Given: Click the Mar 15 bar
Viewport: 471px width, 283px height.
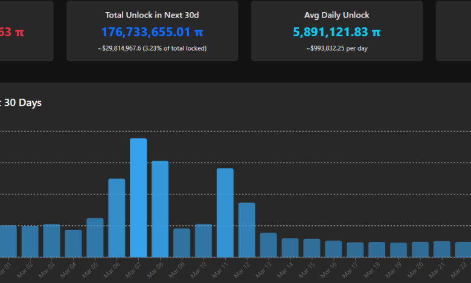Looking at the screenshot, I should point(312,248).
